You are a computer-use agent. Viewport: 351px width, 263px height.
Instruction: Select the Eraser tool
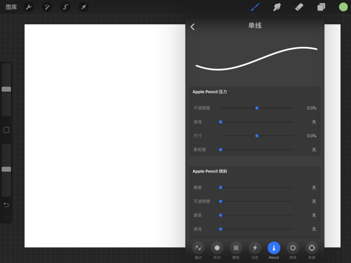[299, 7]
